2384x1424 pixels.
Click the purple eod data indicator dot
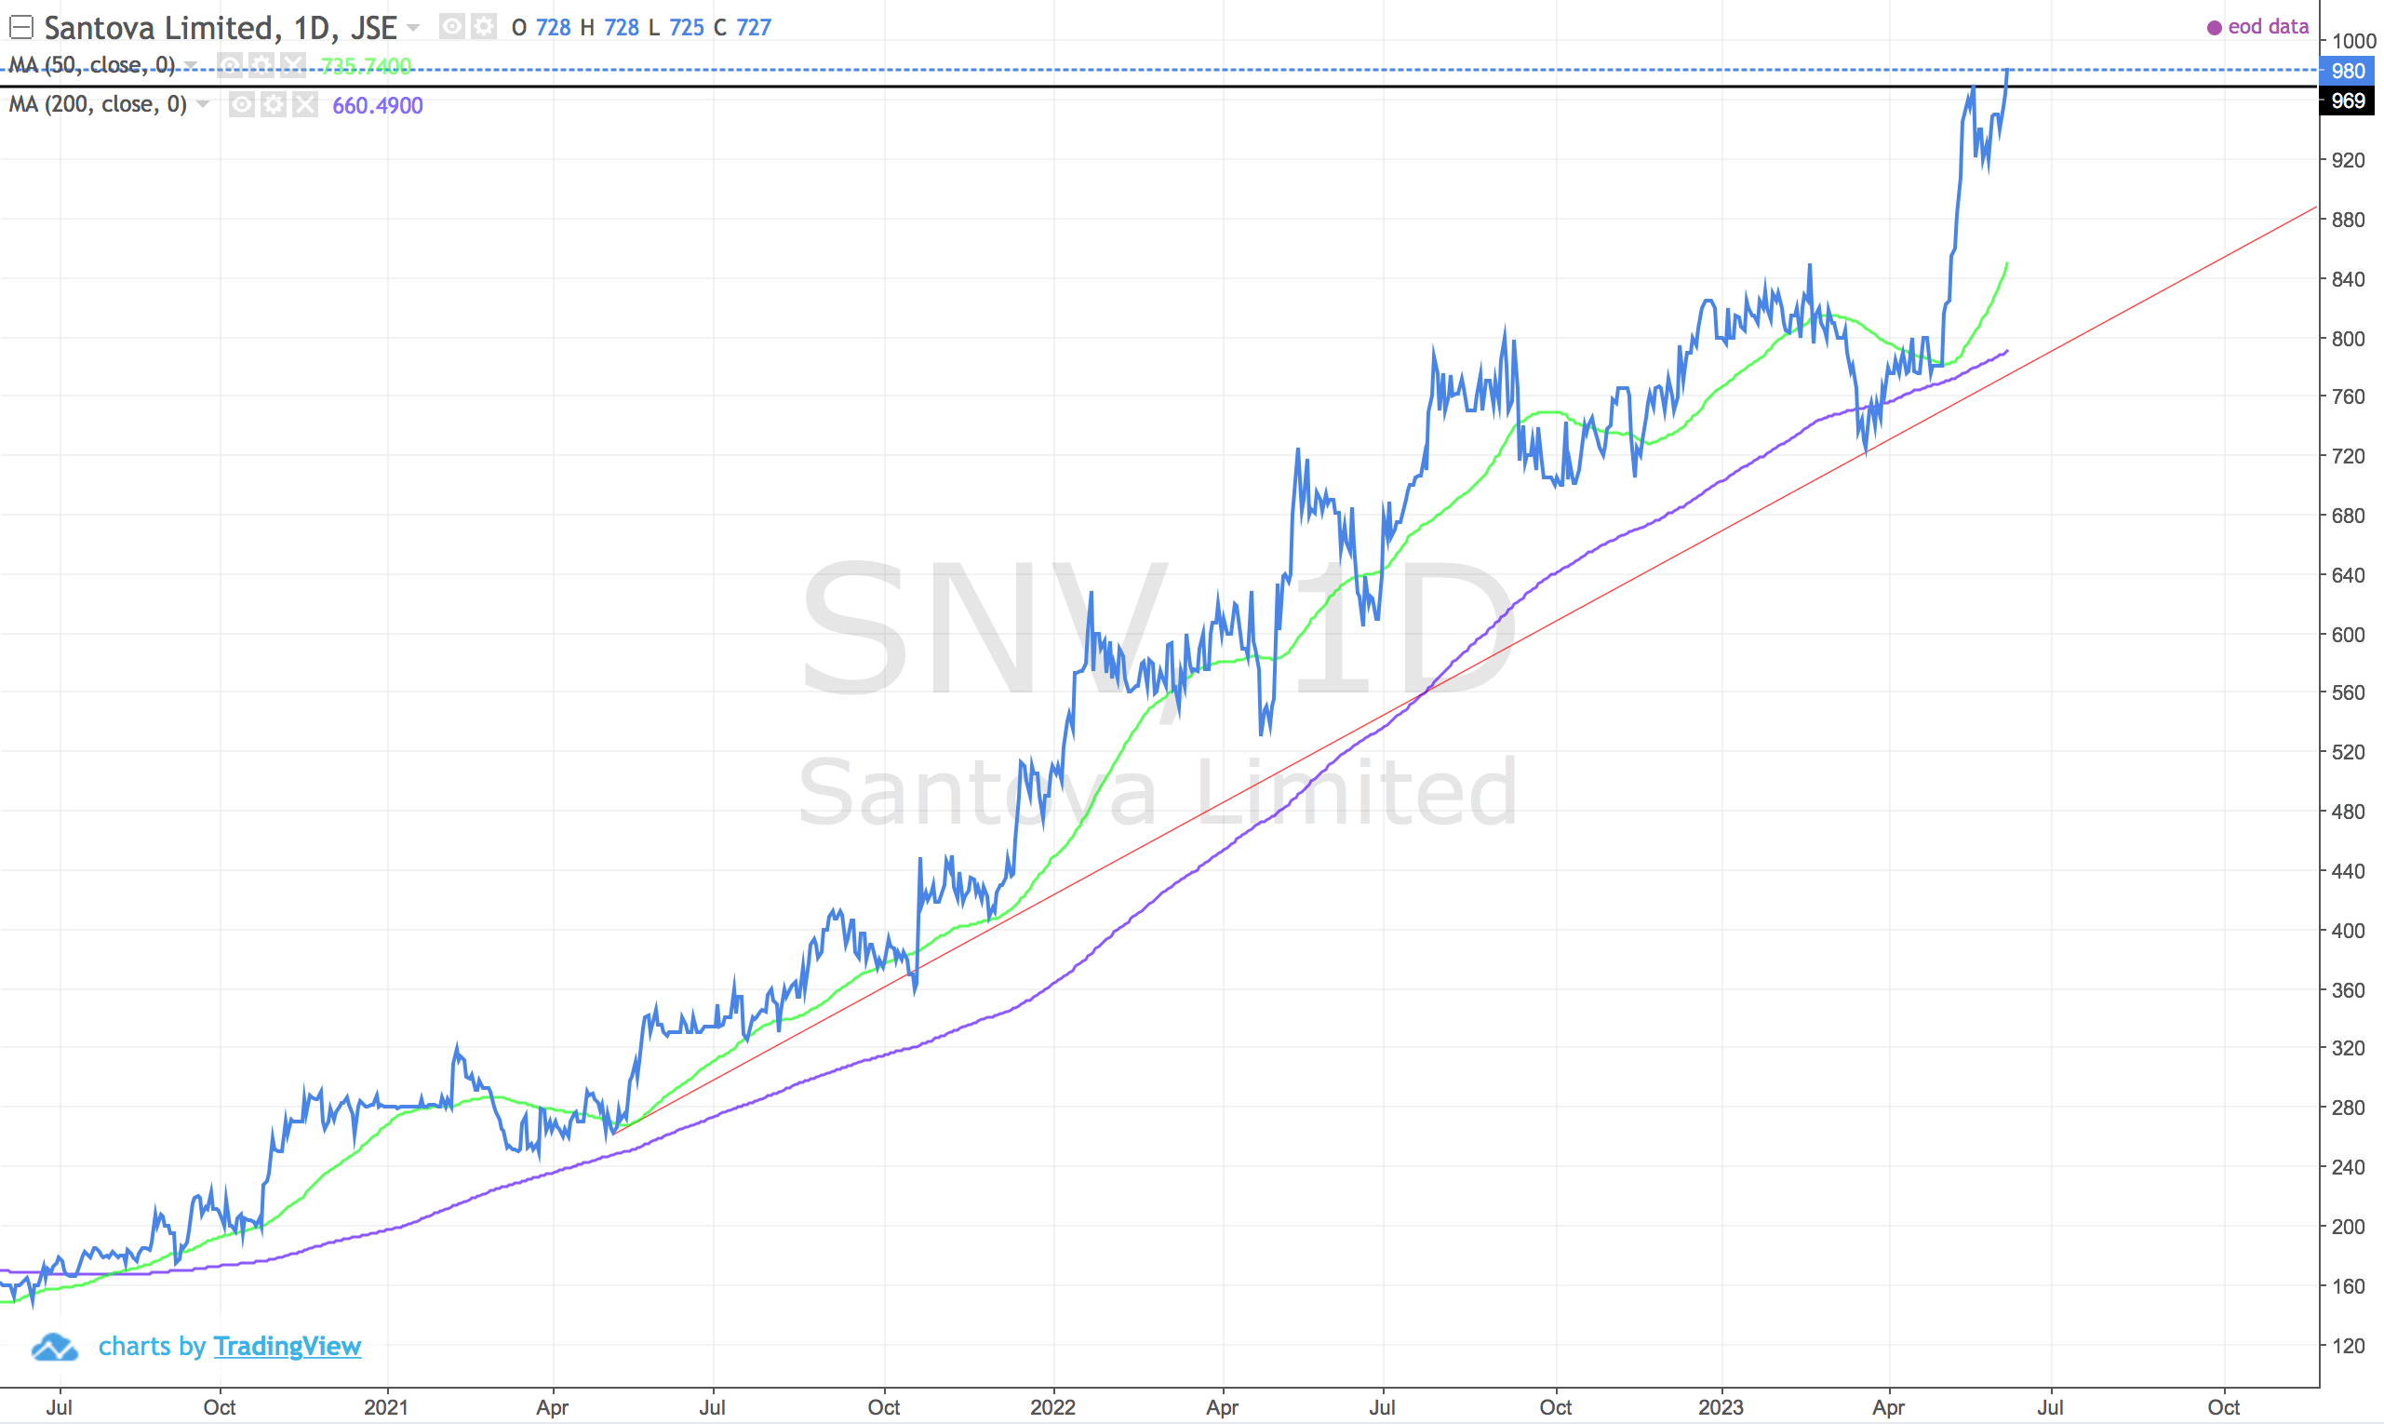(x=2215, y=28)
